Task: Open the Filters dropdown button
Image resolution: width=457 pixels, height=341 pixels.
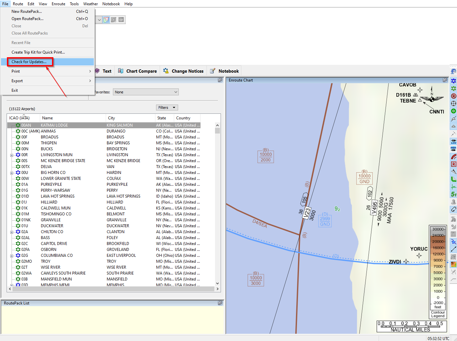Action: click(167, 108)
